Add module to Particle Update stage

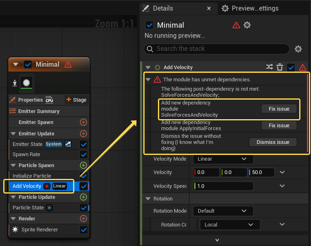pos(83,197)
